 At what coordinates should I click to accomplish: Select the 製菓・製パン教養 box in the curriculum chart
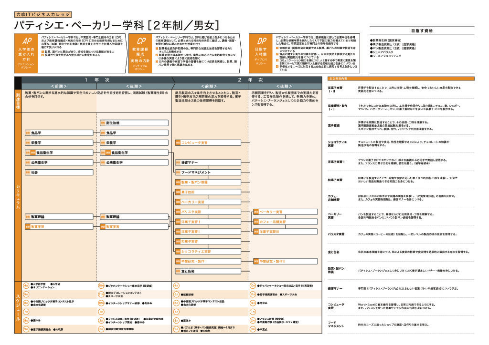coord(208,183)
